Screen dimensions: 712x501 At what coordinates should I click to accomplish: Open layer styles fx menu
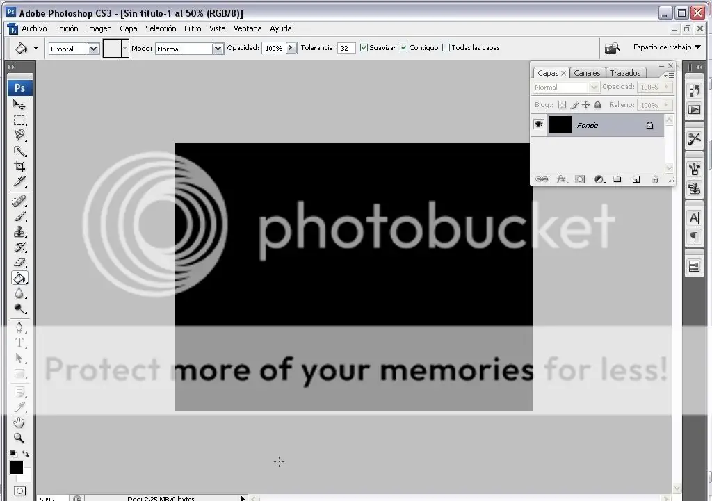click(561, 179)
